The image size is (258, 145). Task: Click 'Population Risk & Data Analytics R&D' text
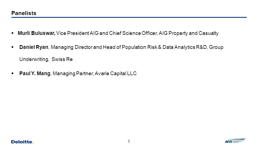[164, 47]
